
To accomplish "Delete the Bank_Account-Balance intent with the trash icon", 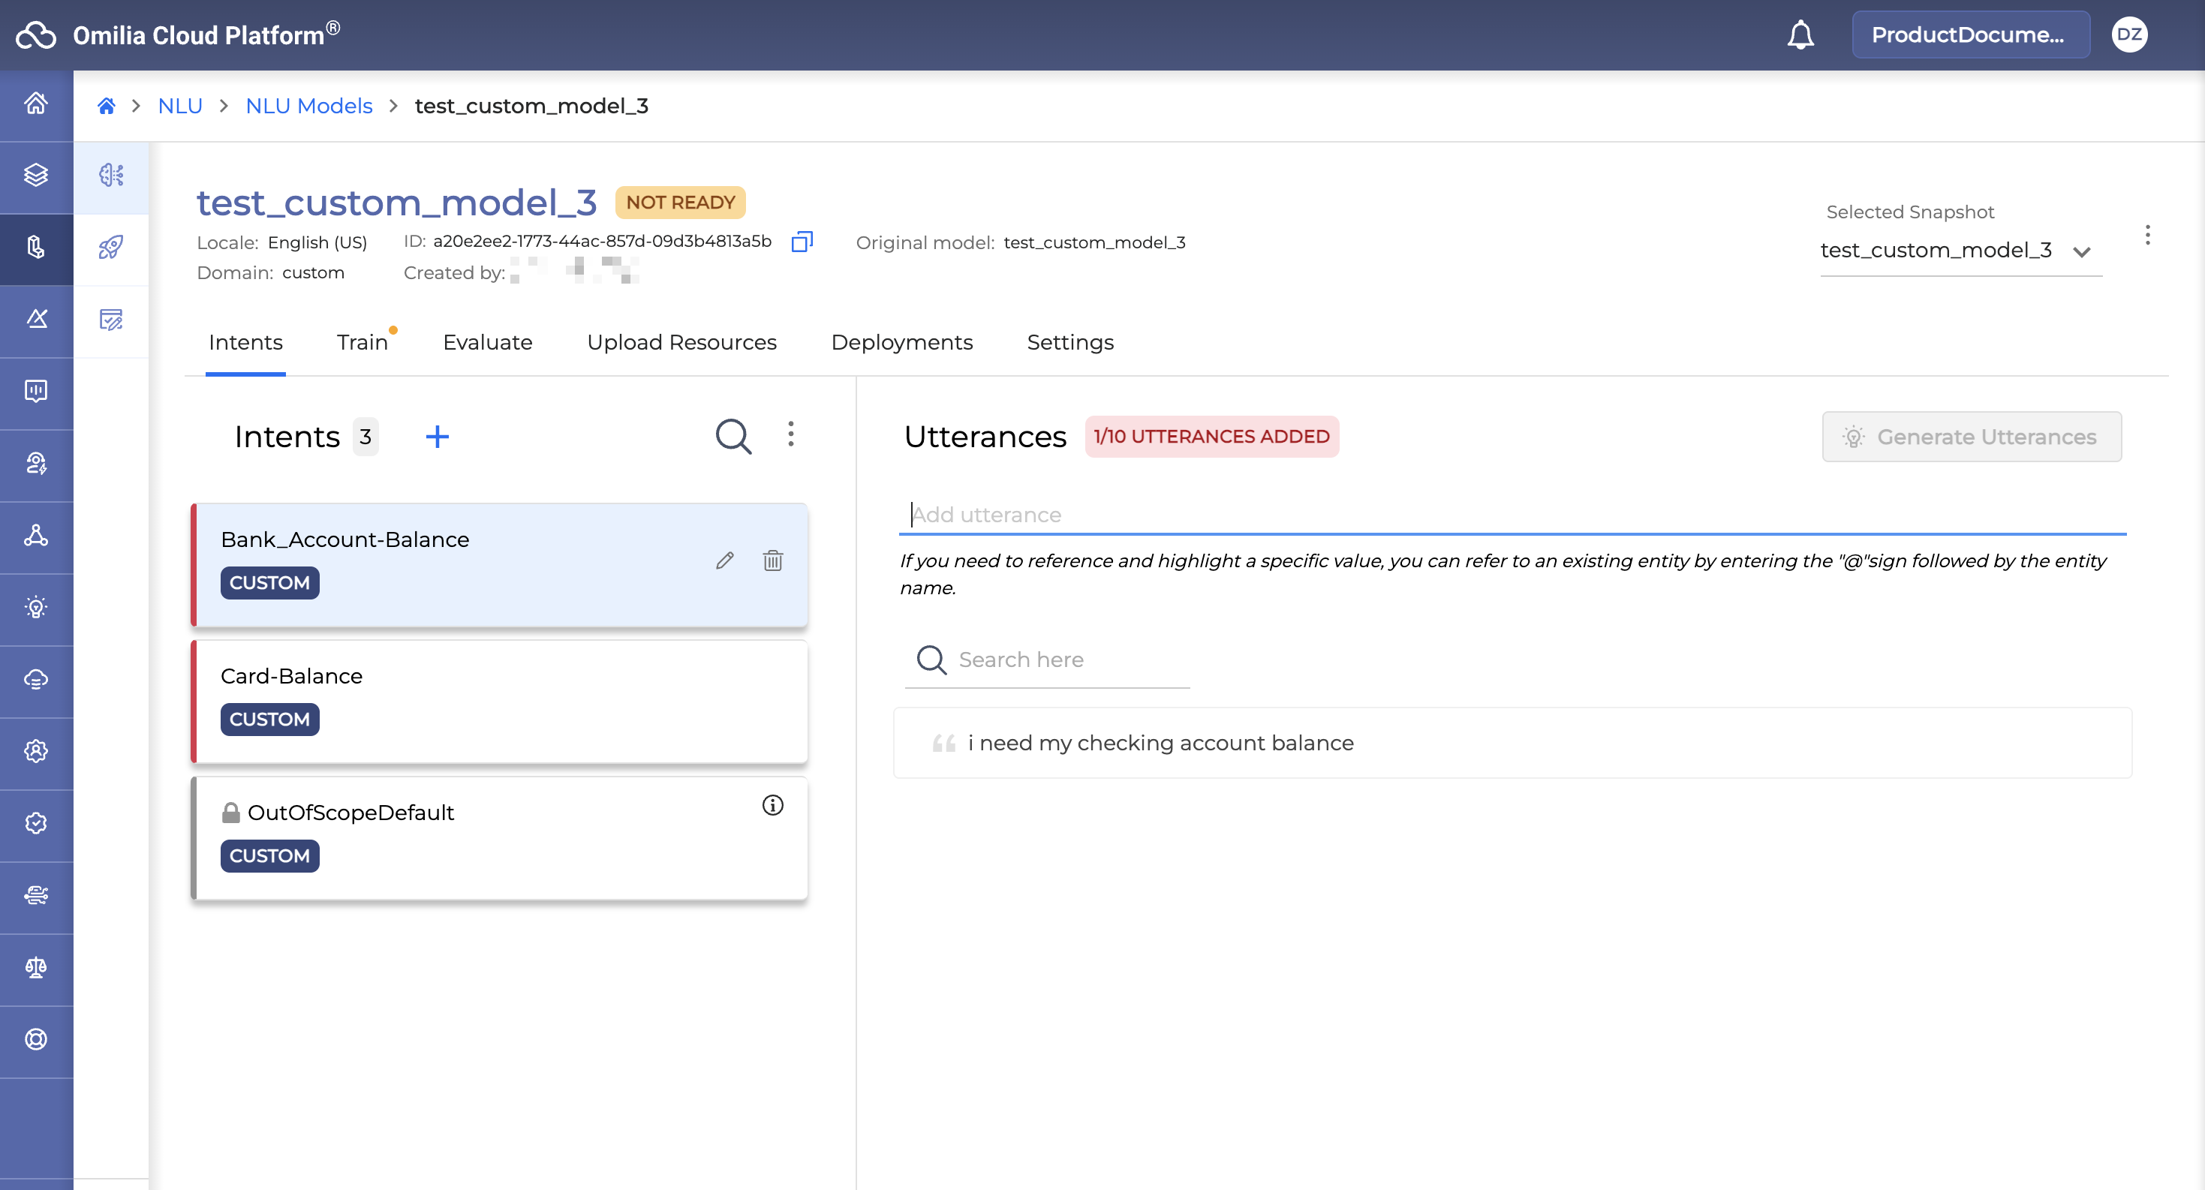I will 772,560.
